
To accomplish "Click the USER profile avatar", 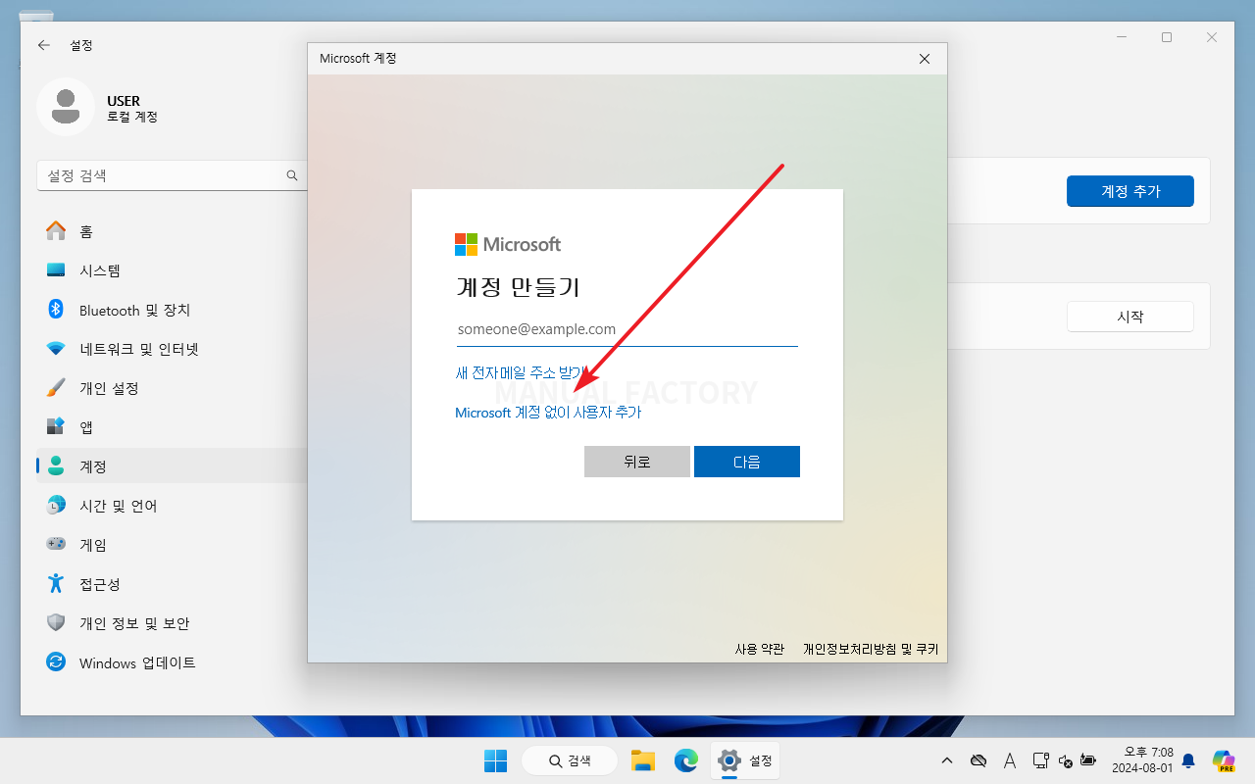I will coord(66,106).
